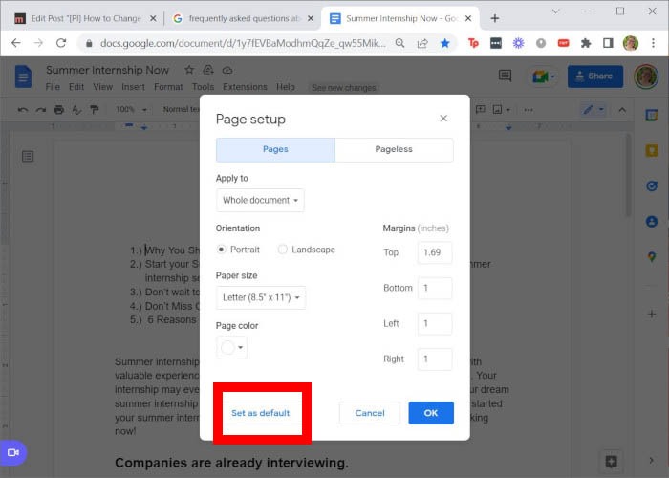Open the toolbar more options
The image size is (669, 478).
529,110
